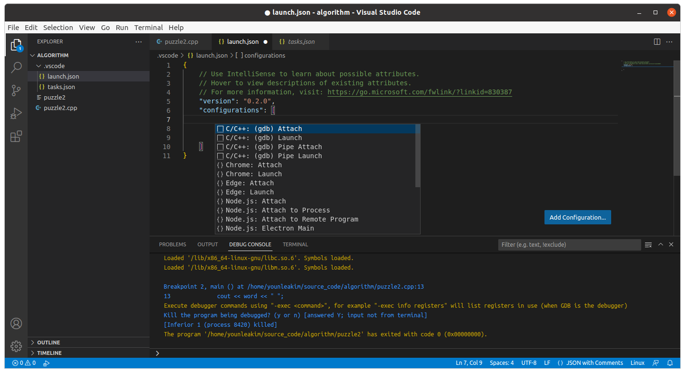The image size is (685, 373).
Task: Open the Source Control view
Action: [16, 91]
